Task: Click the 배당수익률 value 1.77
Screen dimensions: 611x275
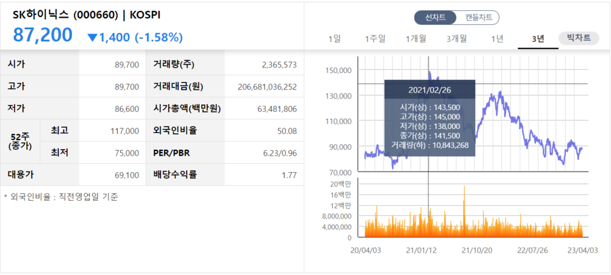Action: [x=290, y=175]
